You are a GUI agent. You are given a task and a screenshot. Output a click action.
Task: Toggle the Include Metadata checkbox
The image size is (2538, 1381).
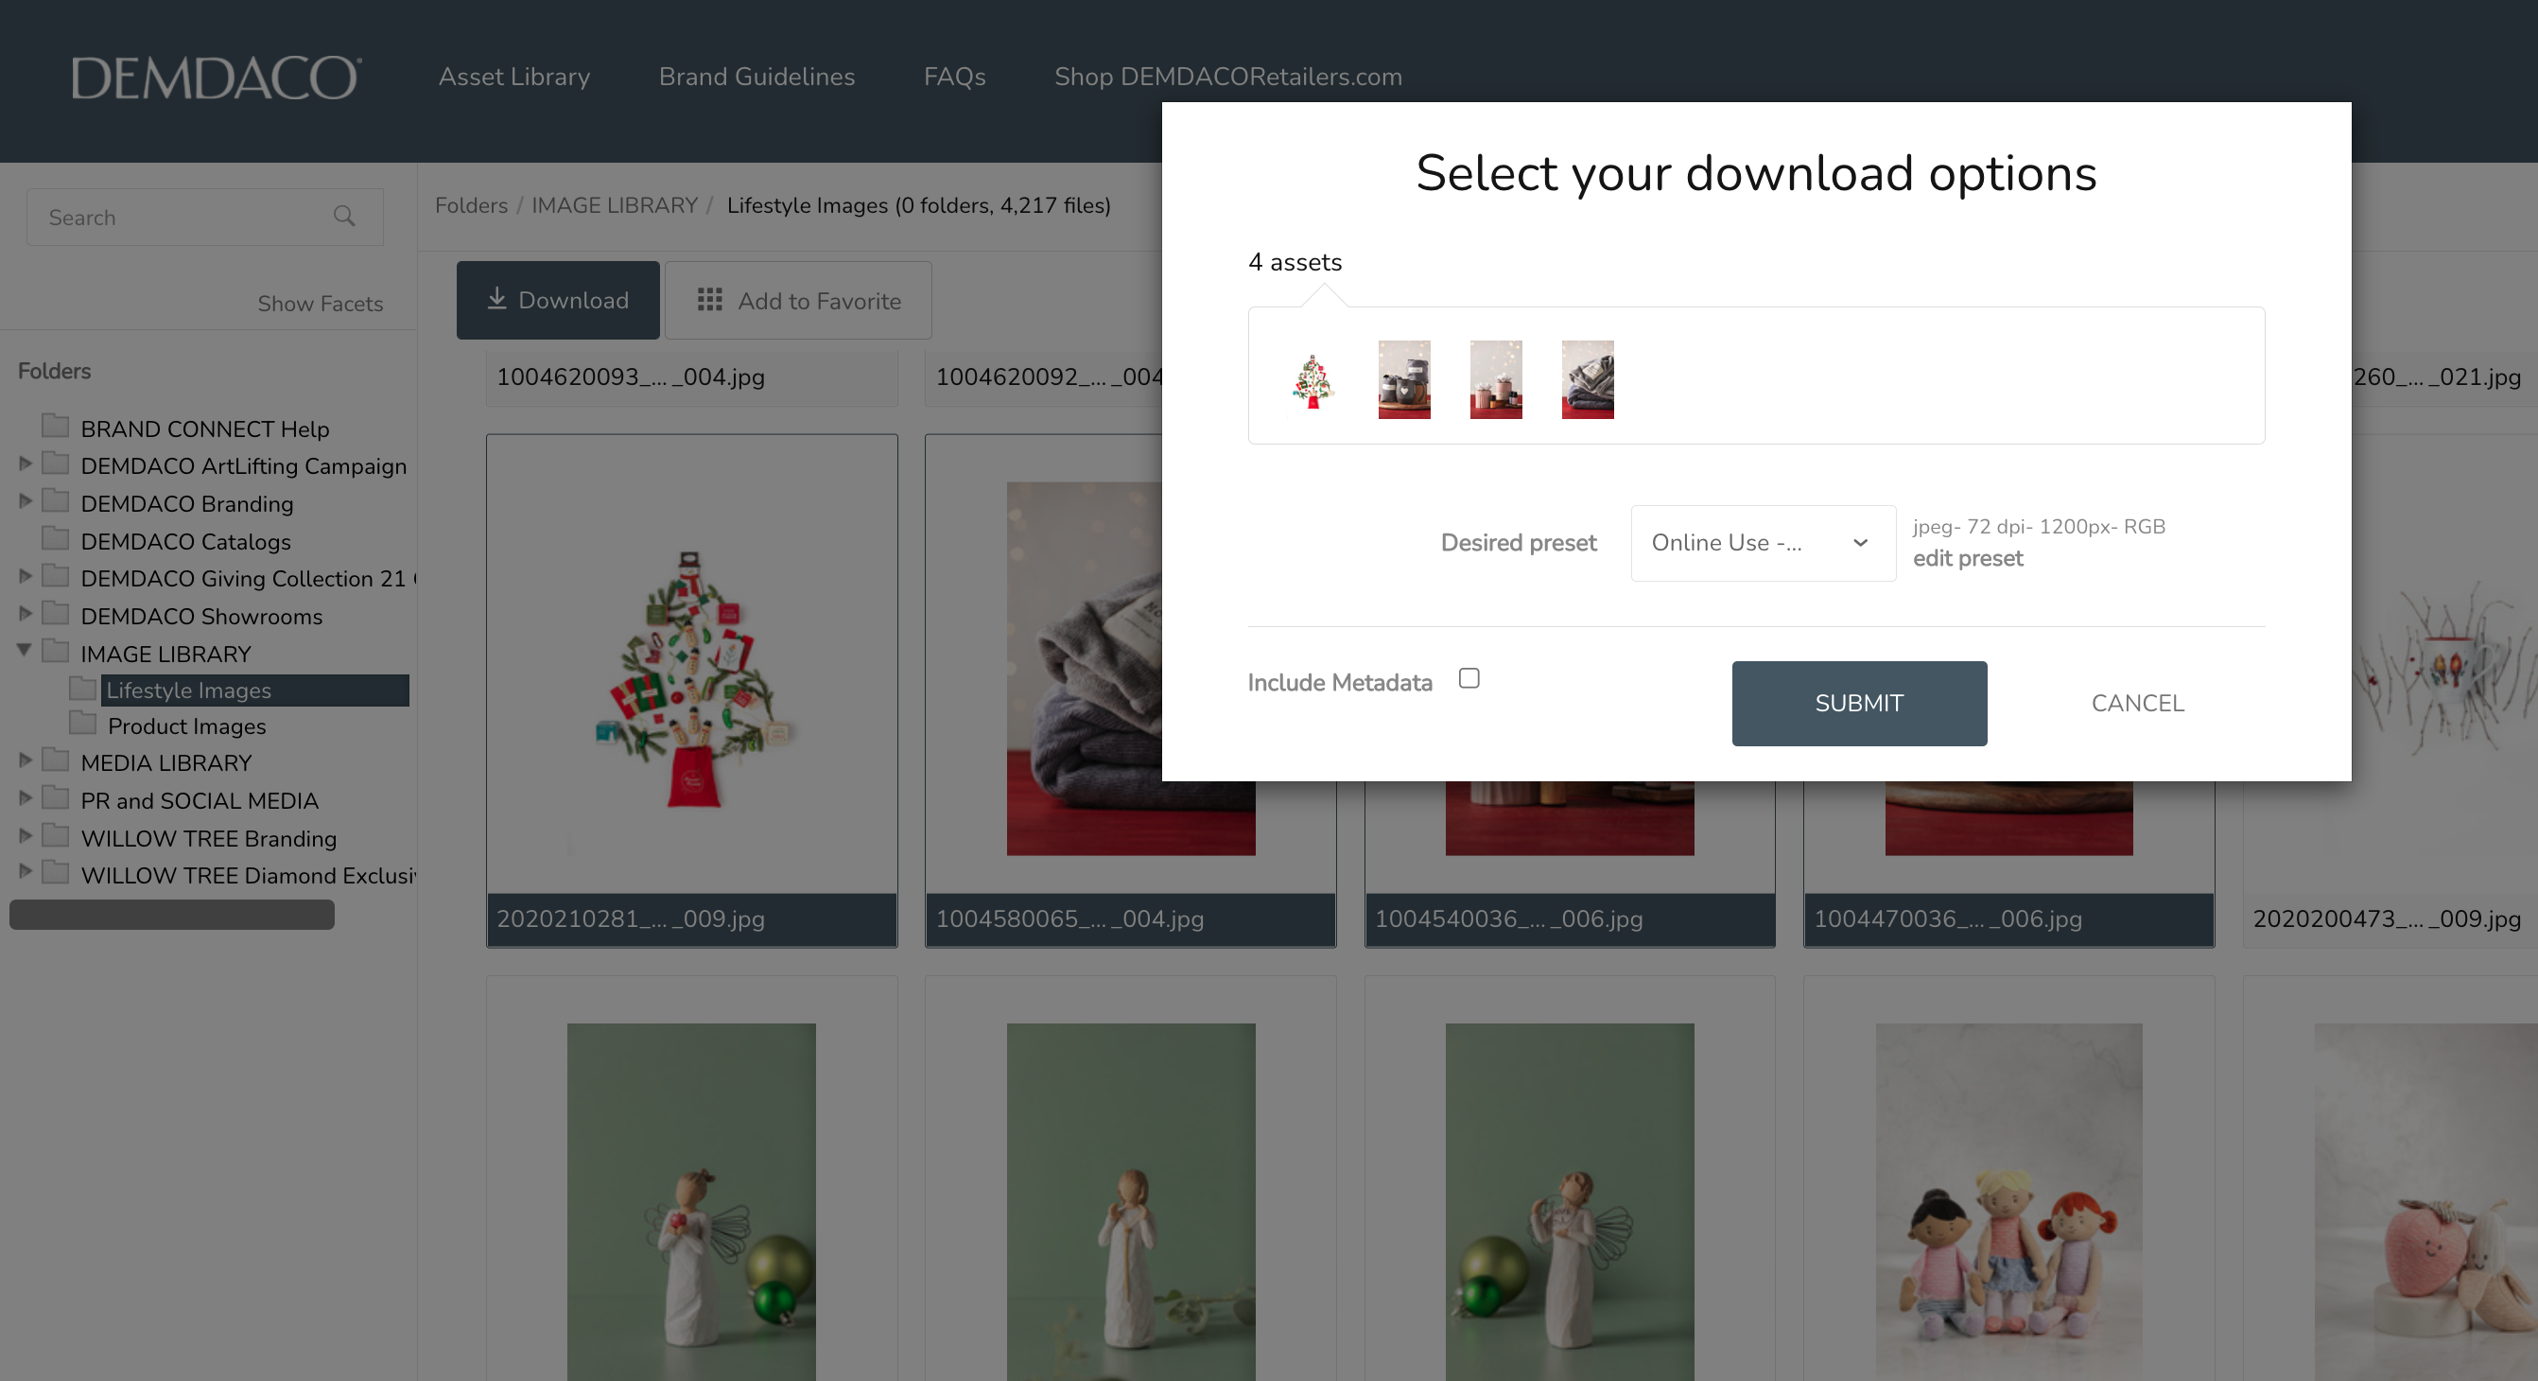[x=1469, y=678]
